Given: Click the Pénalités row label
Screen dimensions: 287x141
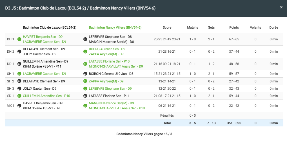Looking at the screenshot, I should coord(167,115).
